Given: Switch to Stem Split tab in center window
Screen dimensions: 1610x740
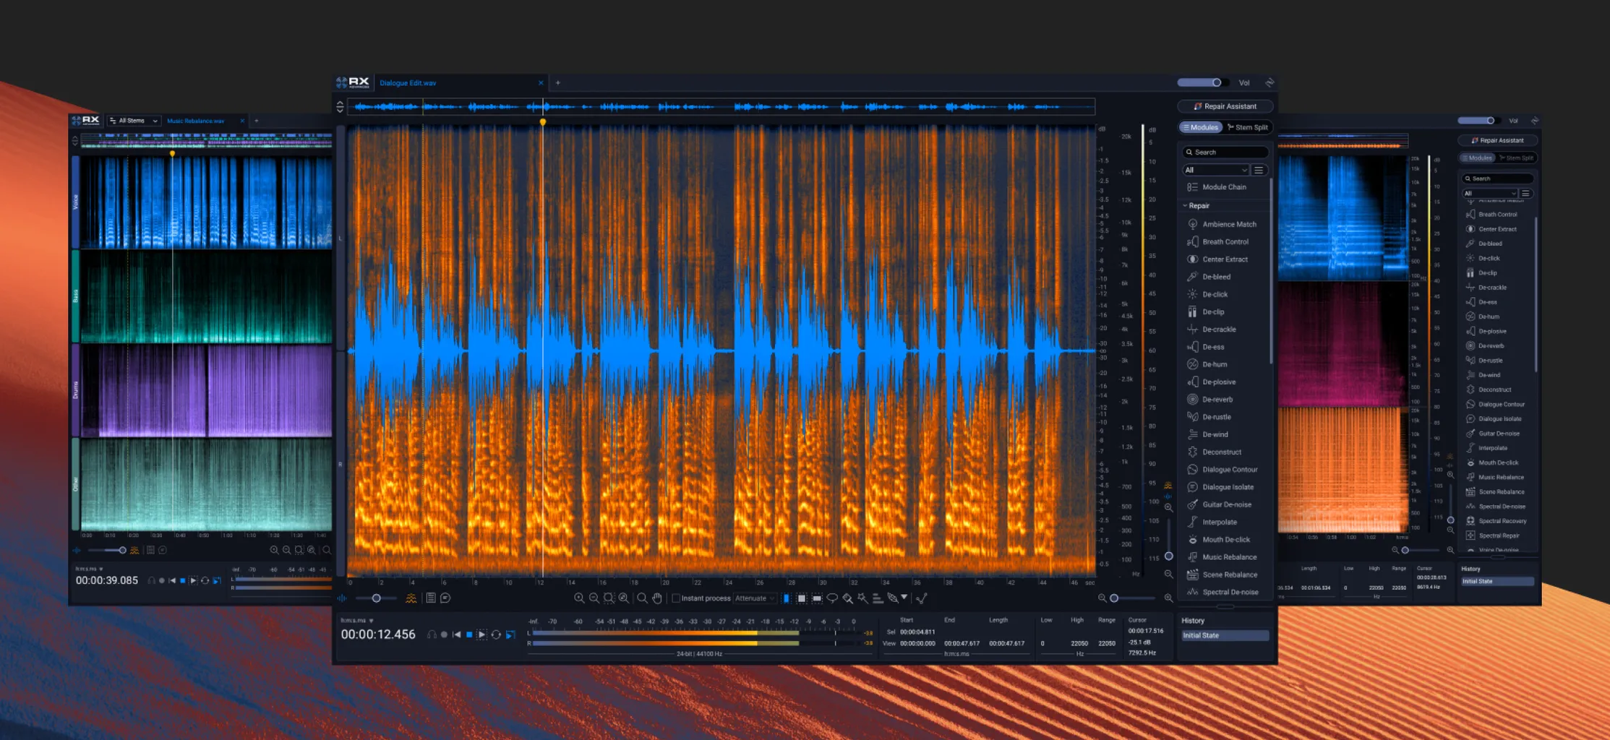Looking at the screenshot, I should [1248, 127].
